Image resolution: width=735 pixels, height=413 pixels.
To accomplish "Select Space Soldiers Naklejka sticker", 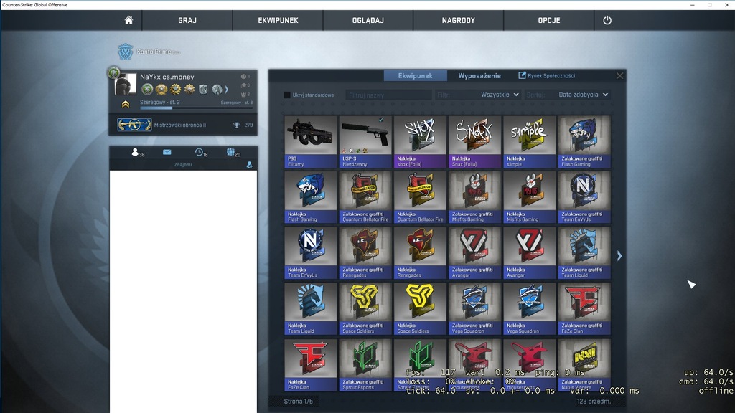I will point(420,308).
